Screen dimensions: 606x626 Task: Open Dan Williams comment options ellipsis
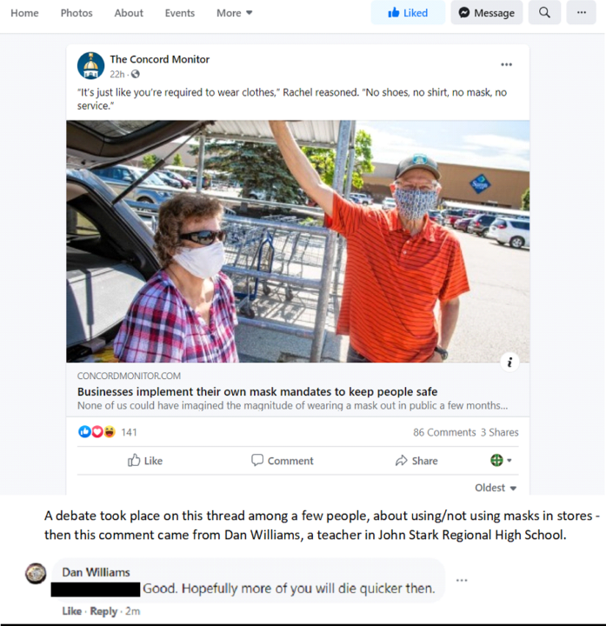462,580
